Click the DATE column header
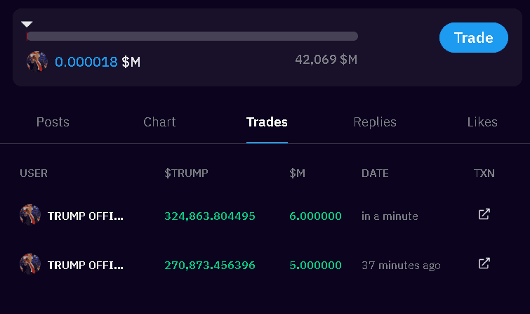This screenshot has width=530, height=314. pos(375,174)
